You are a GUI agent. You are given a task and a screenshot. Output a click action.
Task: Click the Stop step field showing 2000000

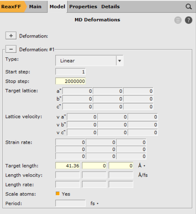(x=71, y=81)
